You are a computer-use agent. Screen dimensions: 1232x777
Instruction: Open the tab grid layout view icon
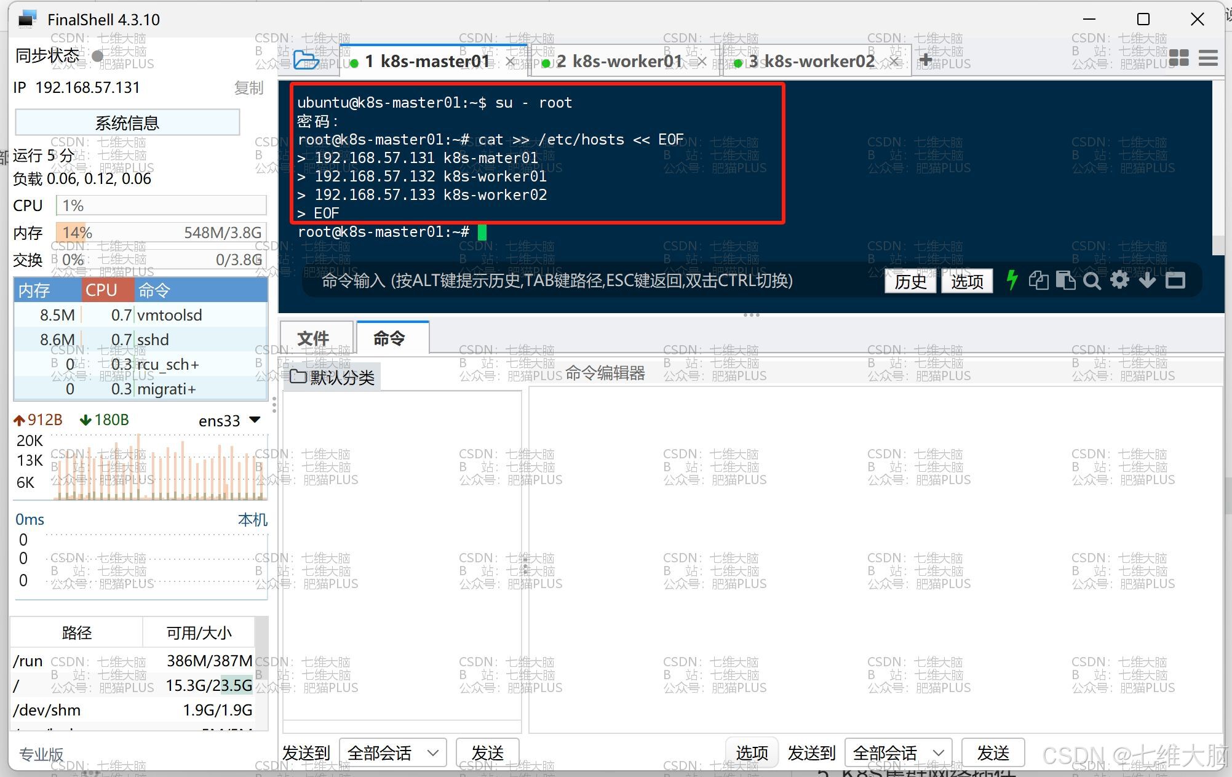(x=1178, y=58)
